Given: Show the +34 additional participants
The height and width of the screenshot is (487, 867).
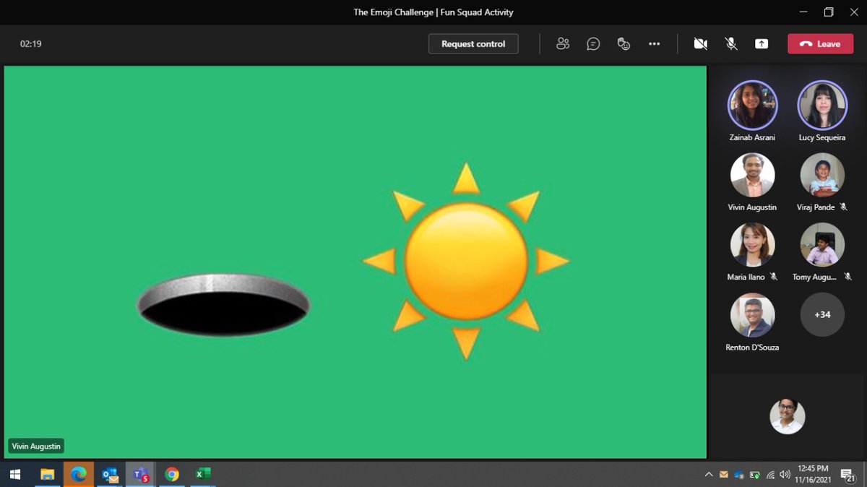Looking at the screenshot, I should [x=822, y=315].
